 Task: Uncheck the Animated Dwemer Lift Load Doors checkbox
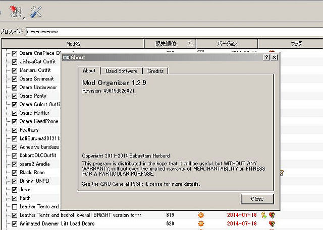pos(15,224)
